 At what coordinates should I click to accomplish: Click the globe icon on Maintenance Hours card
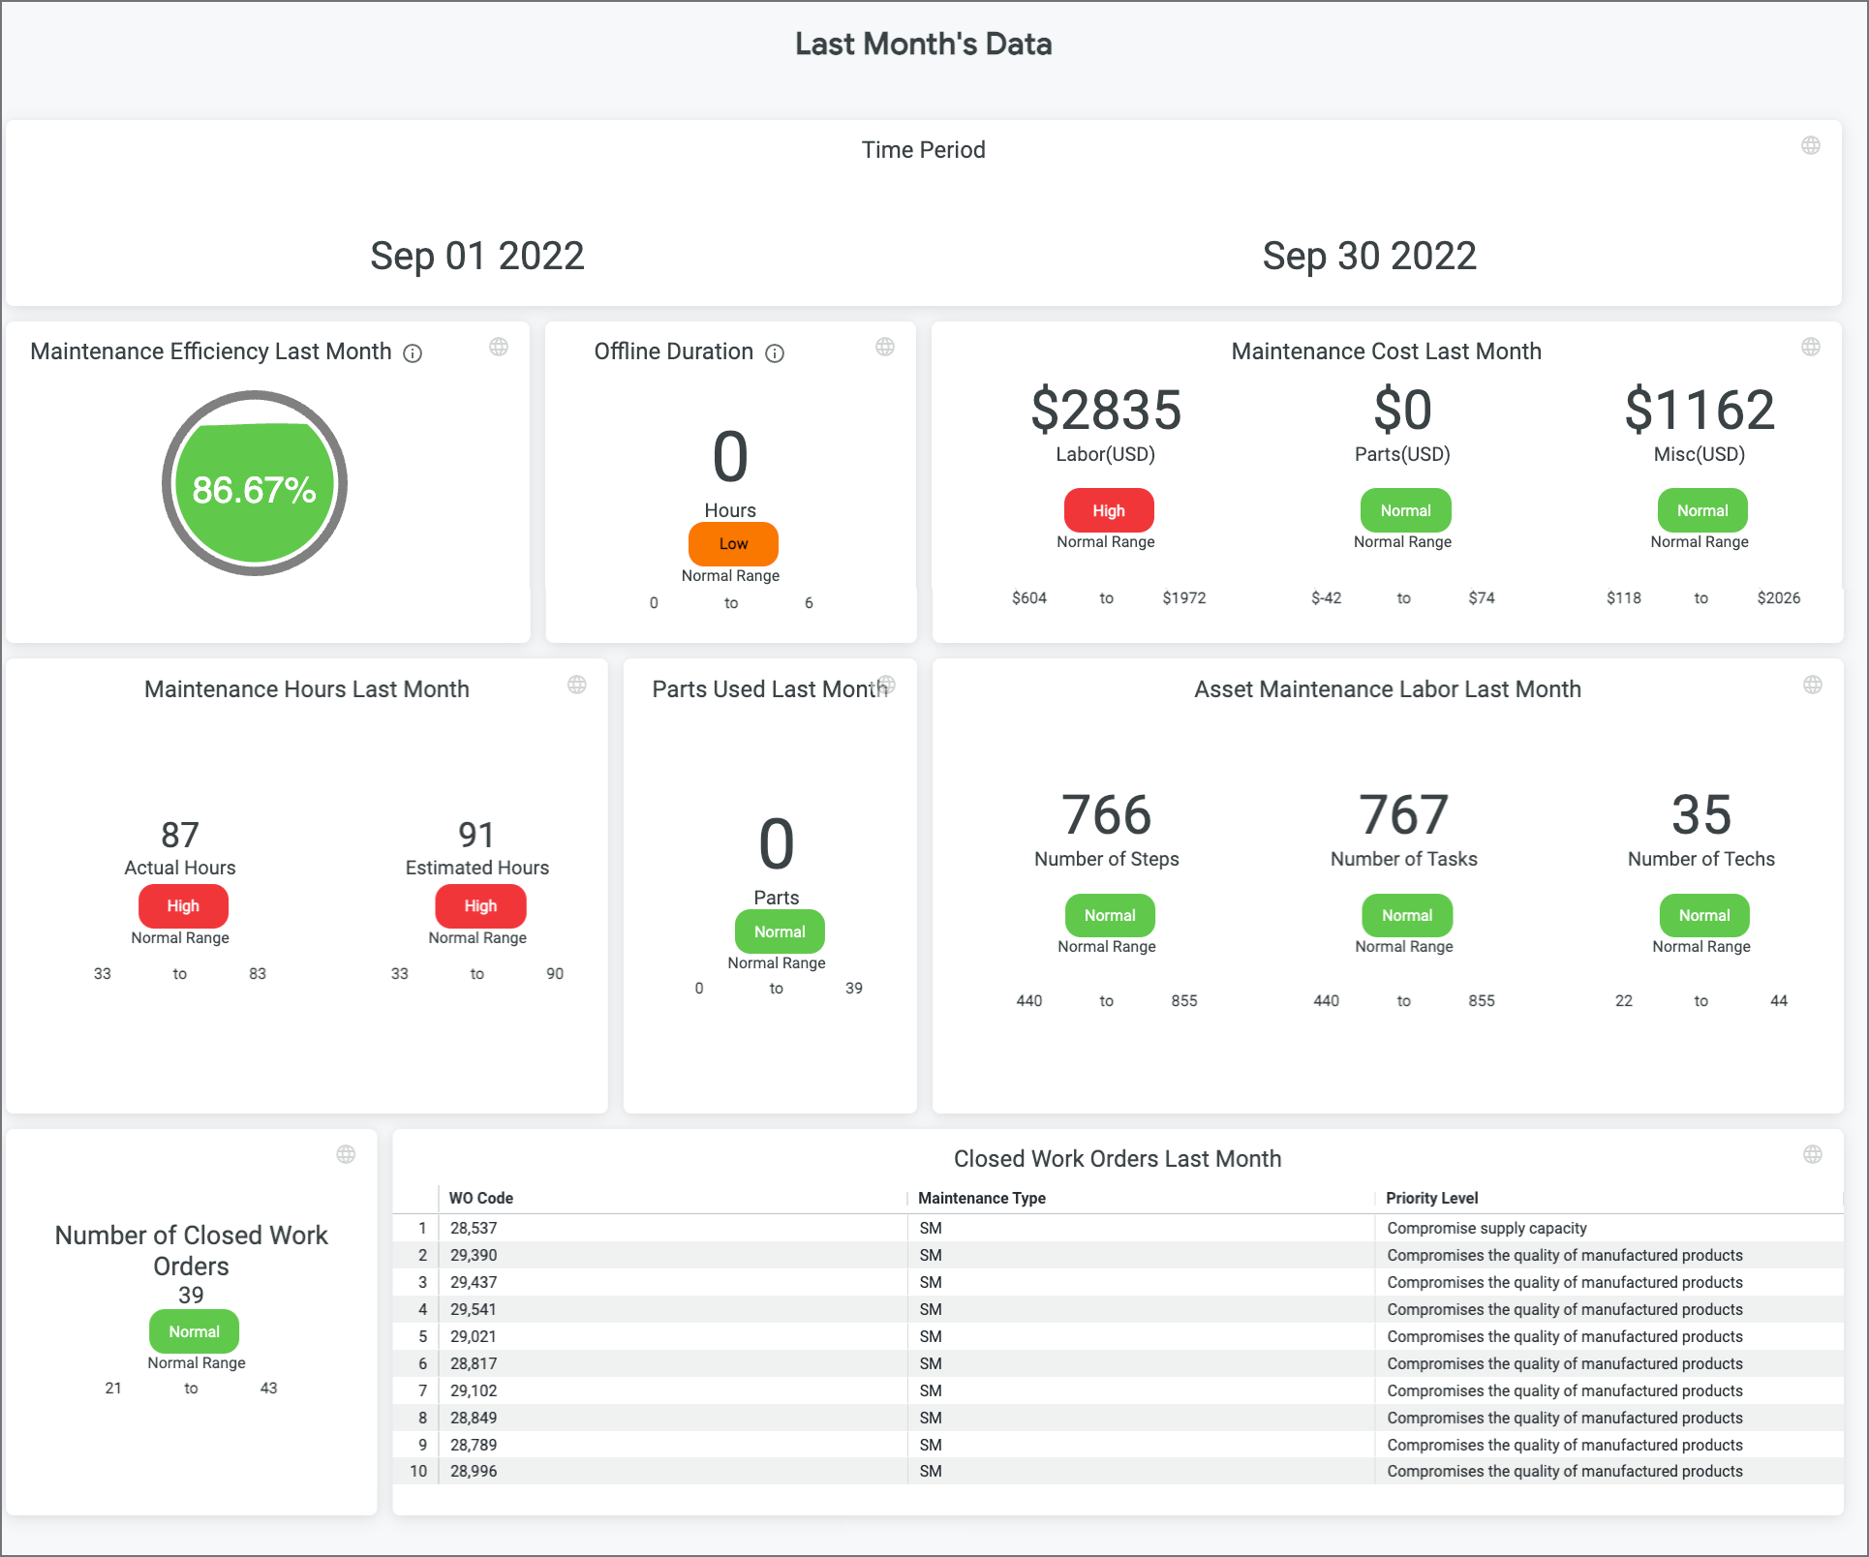click(x=576, y=685)
